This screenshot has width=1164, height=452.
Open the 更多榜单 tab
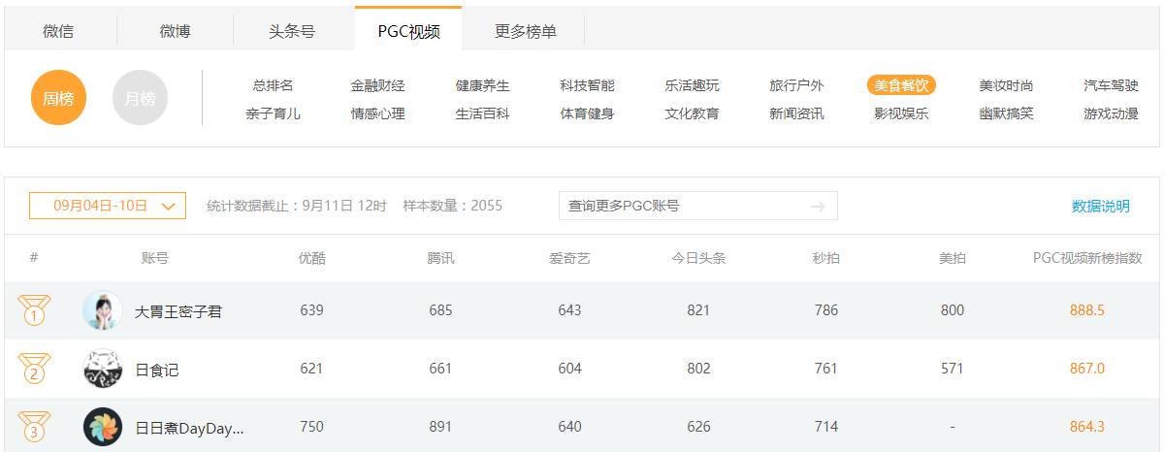(526, 31)
